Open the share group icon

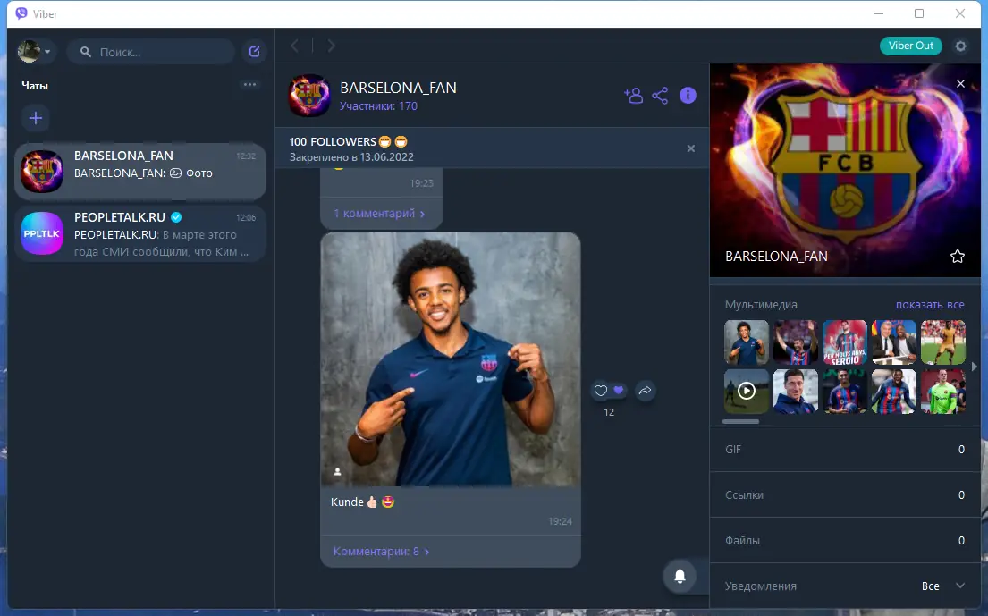(x=661, y=95)
